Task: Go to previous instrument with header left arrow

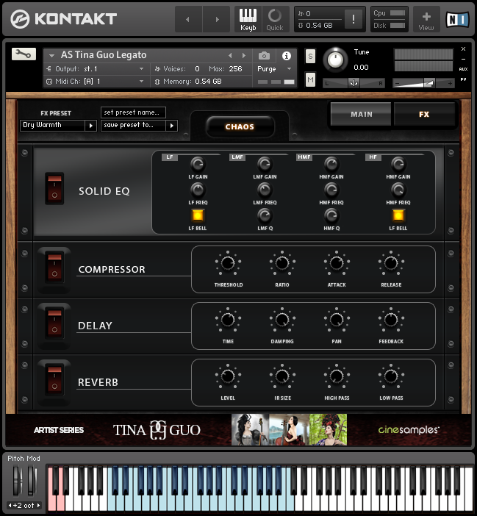Action: 188,19
